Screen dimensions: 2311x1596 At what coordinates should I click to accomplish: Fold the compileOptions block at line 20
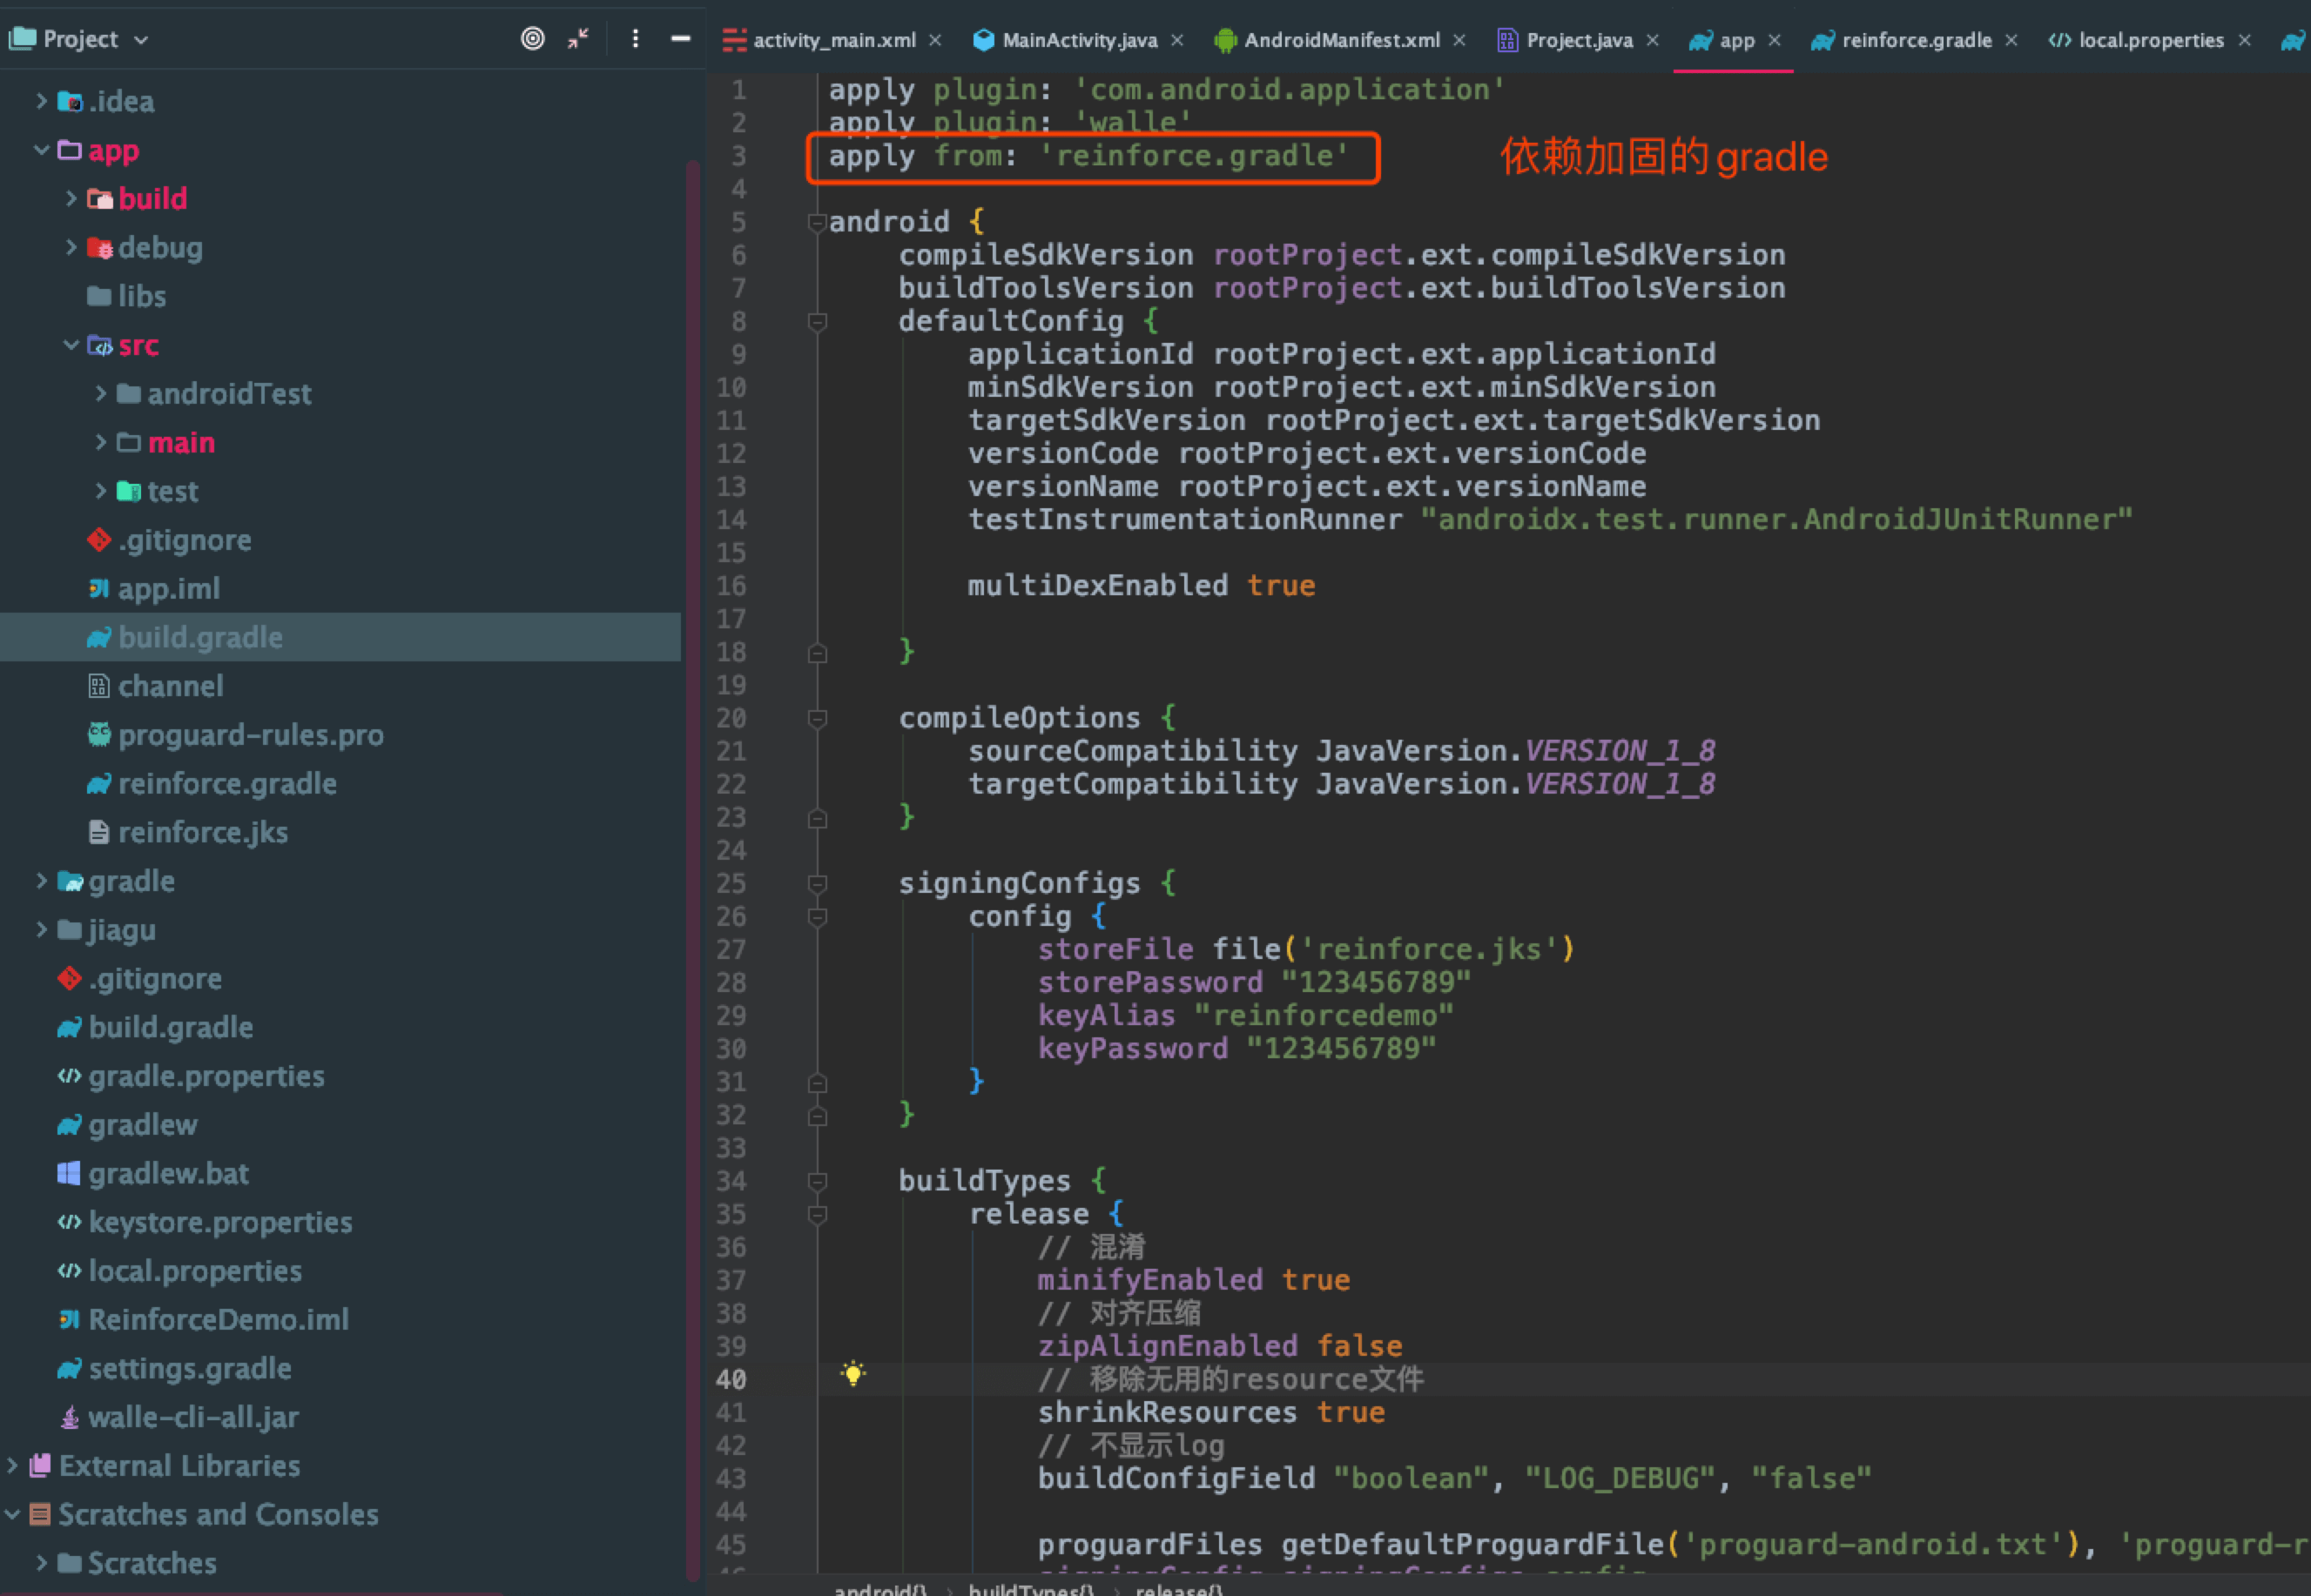(818, 718)
